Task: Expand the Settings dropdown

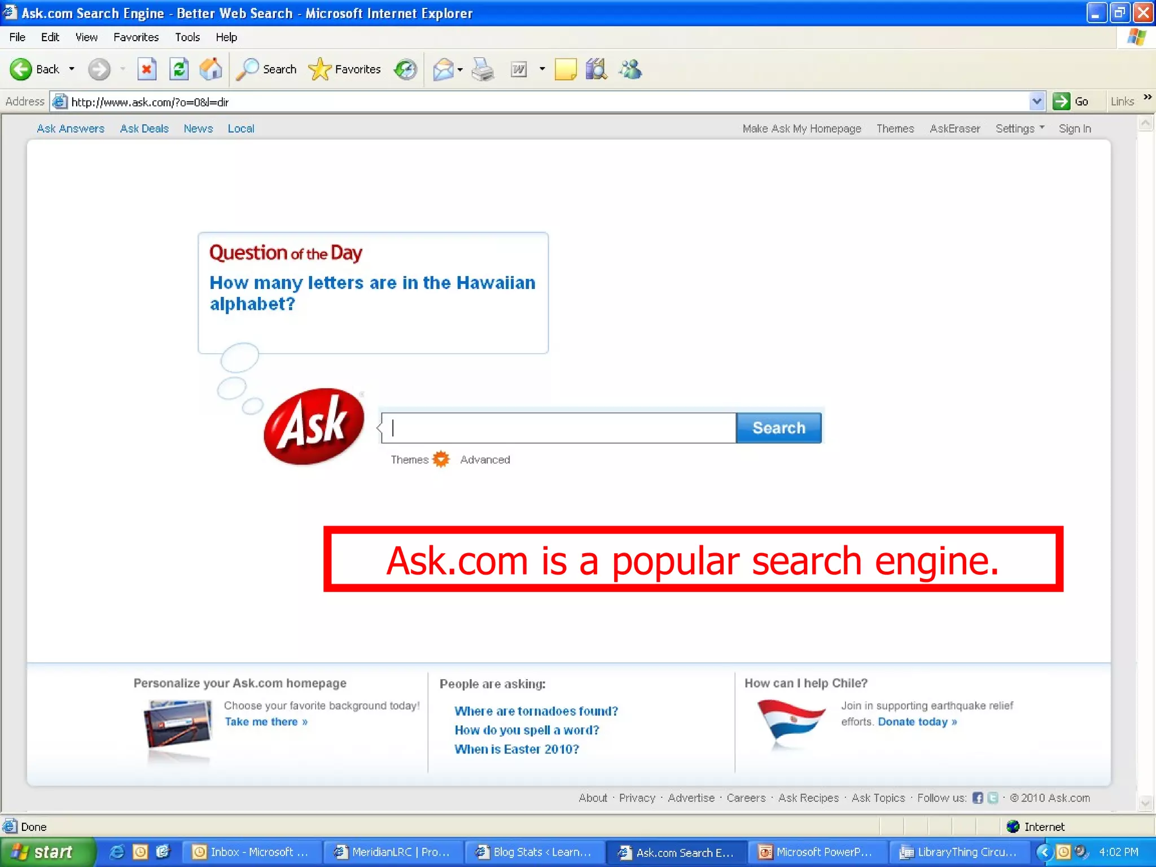Action: tap(1019, 129)
